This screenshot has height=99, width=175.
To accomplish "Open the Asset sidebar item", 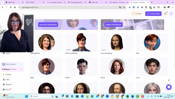I will pos(6,53).
